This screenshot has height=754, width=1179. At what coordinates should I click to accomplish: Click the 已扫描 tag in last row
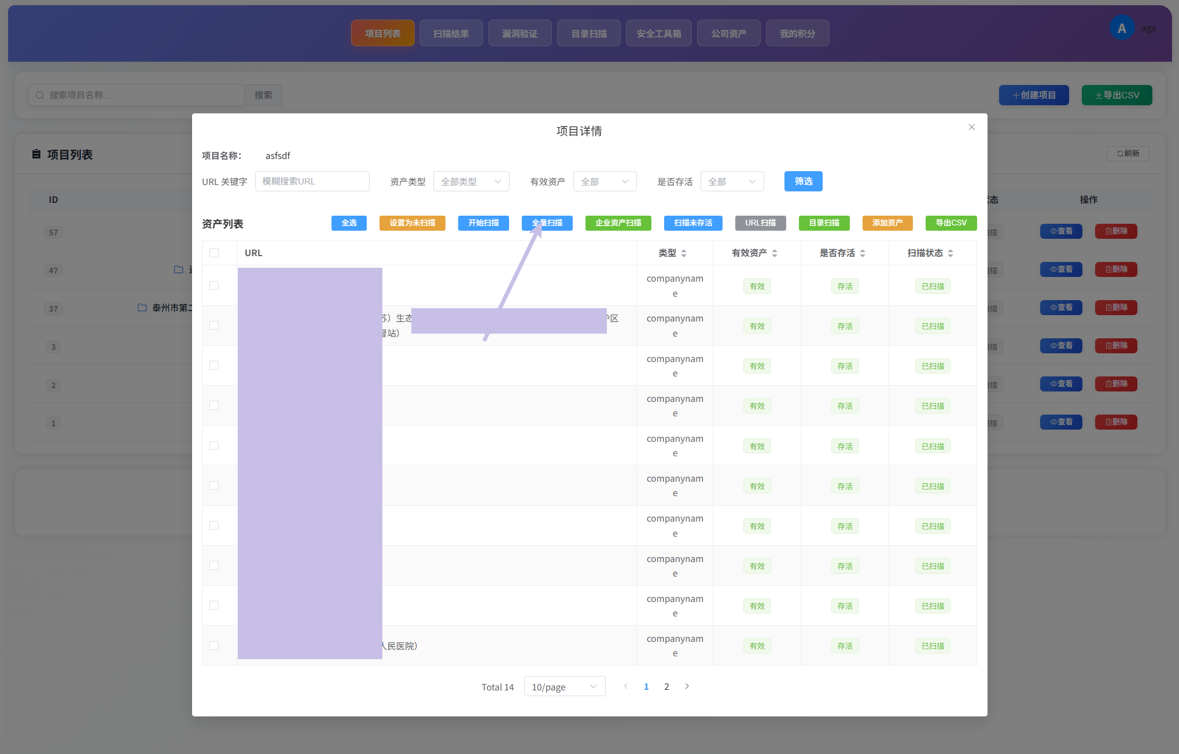(x=933, y=646)
